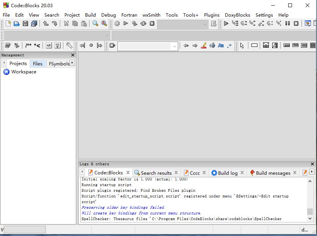Click the Redo arrow icon
The image size is (317, 236).
(x=54, y=23)
